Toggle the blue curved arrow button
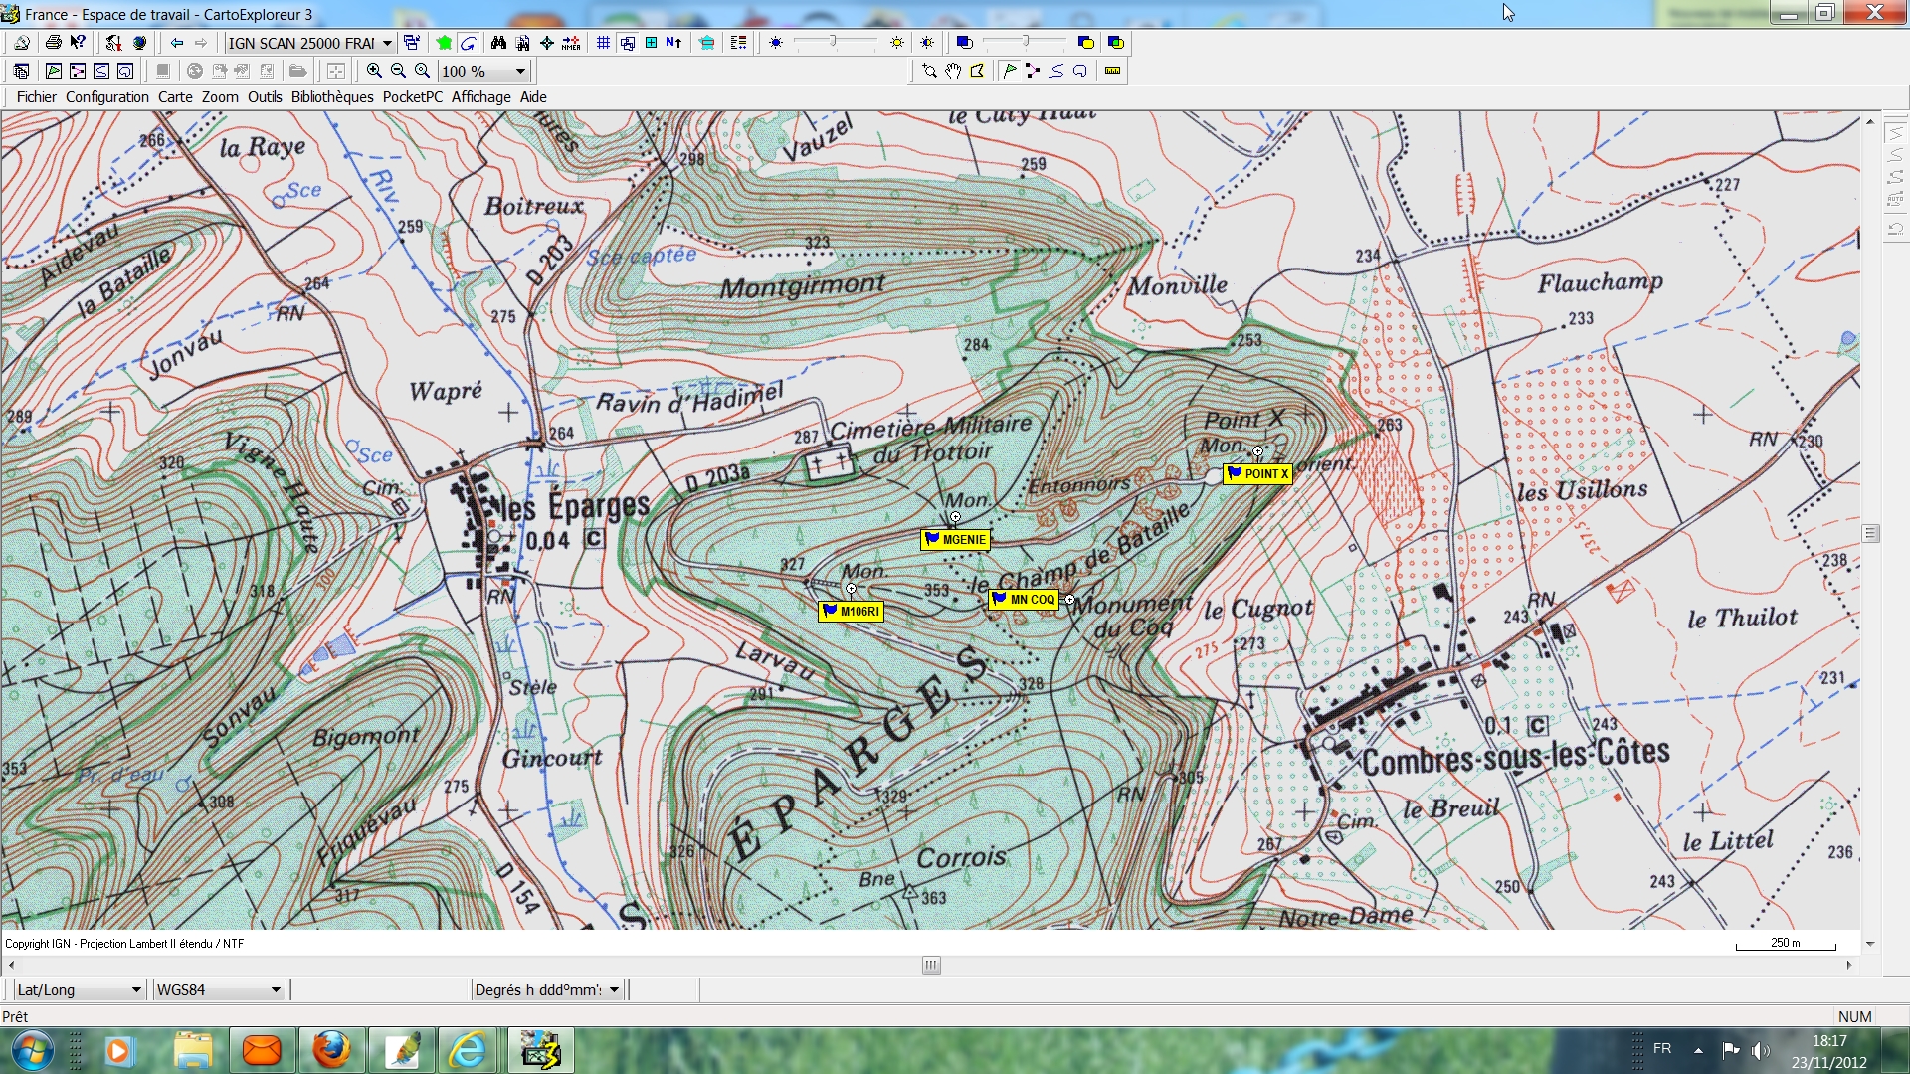 469,43
